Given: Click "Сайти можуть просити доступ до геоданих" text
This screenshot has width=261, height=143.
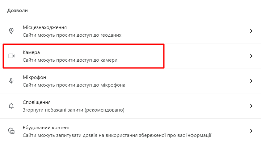Looking at the screenshot, I should tap(72, 35).
